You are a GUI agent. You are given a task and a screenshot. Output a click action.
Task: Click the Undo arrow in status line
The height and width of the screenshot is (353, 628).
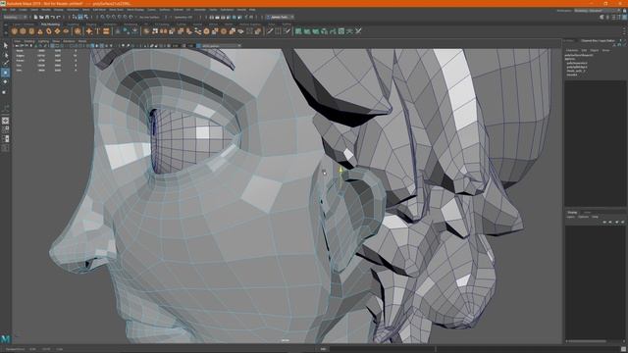(x=52, y=18)
